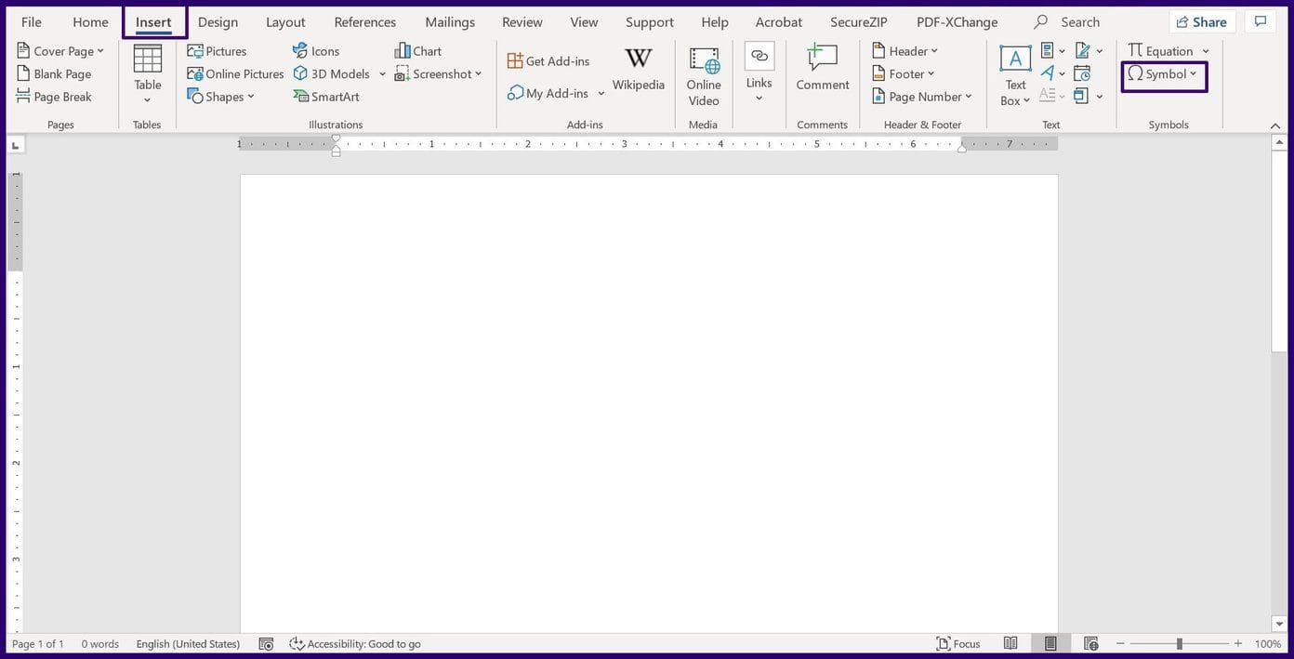Image resolution: width=1294 pixels, height=659 pixels.
Task: Expand the Cover Page dropdown
Action: tap(100, 51)
